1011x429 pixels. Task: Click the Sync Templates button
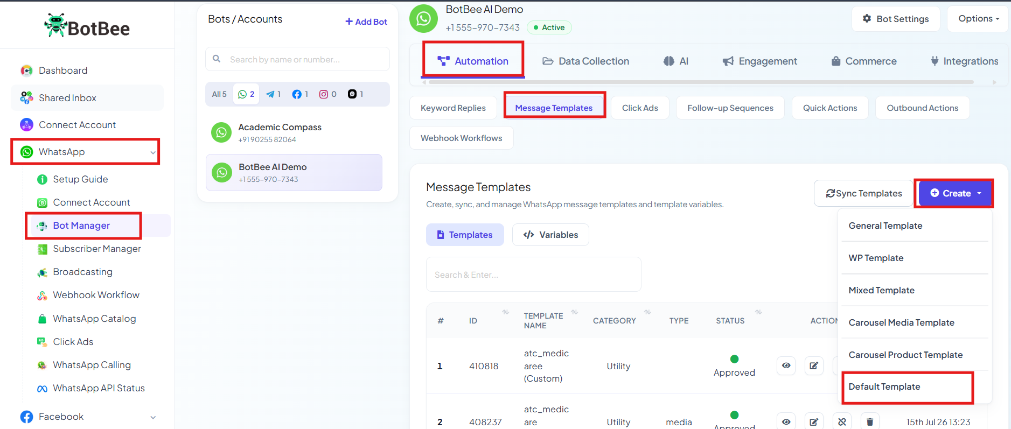click(x=863, y=193)
